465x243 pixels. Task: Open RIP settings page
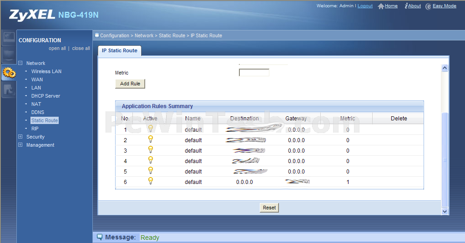(x=35, y=129)
